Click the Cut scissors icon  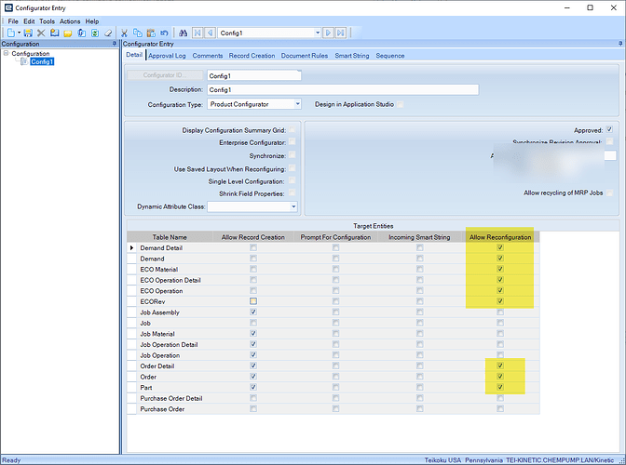(x=124, y=33)
